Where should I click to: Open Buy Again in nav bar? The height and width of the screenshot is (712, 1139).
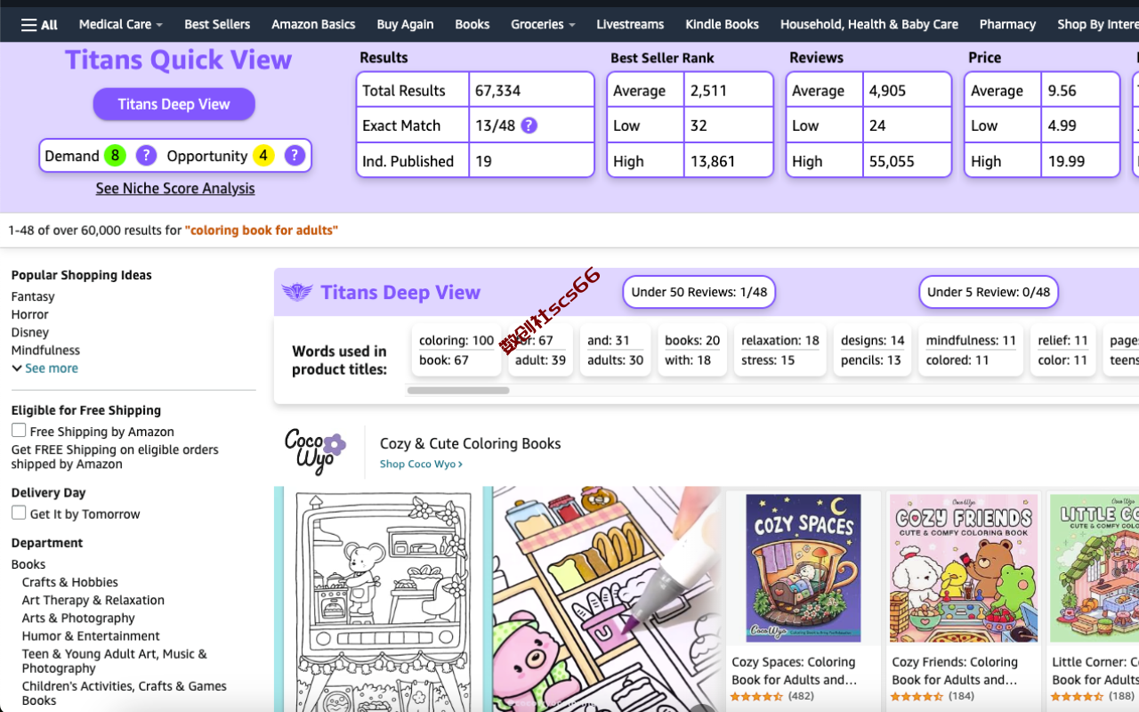pyautogui.click(x=405, y=24)
